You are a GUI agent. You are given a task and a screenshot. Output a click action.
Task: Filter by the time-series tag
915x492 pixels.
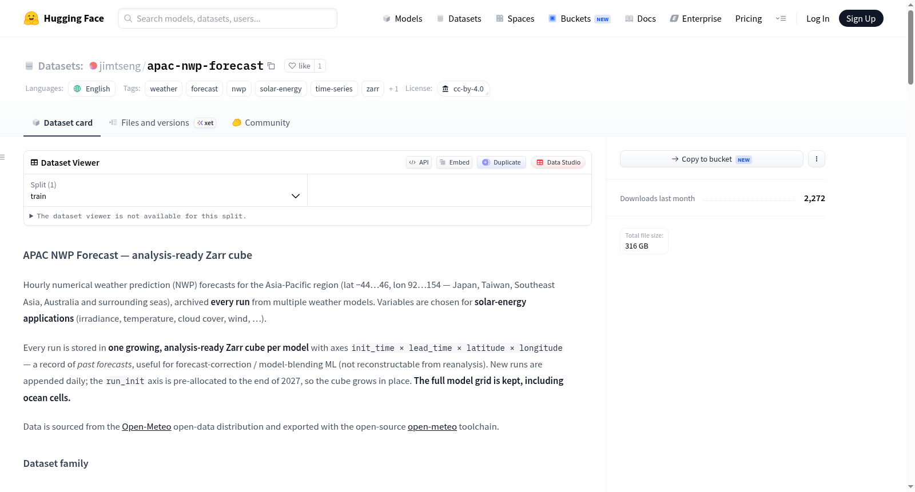334,89
